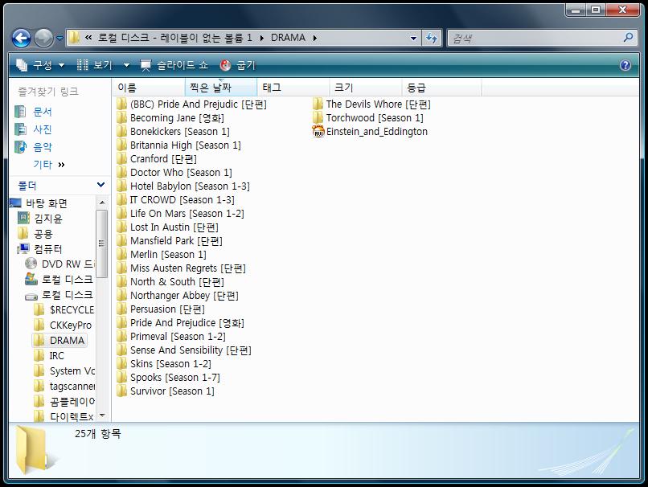The width and height of the screenshot is (648, 487).
Task: Expand the address bar history dropdown
Action: pos(413,39)
